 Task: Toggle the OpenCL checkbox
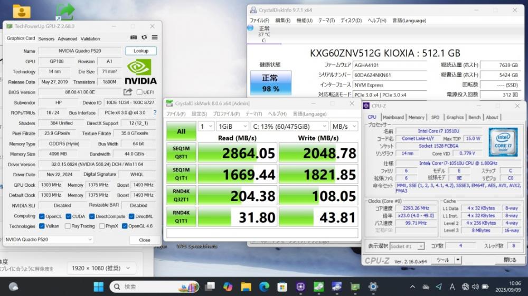click(x=42, y=216)
